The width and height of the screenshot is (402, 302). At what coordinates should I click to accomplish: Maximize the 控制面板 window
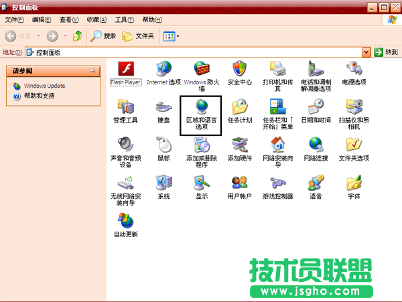coord(384,7)
